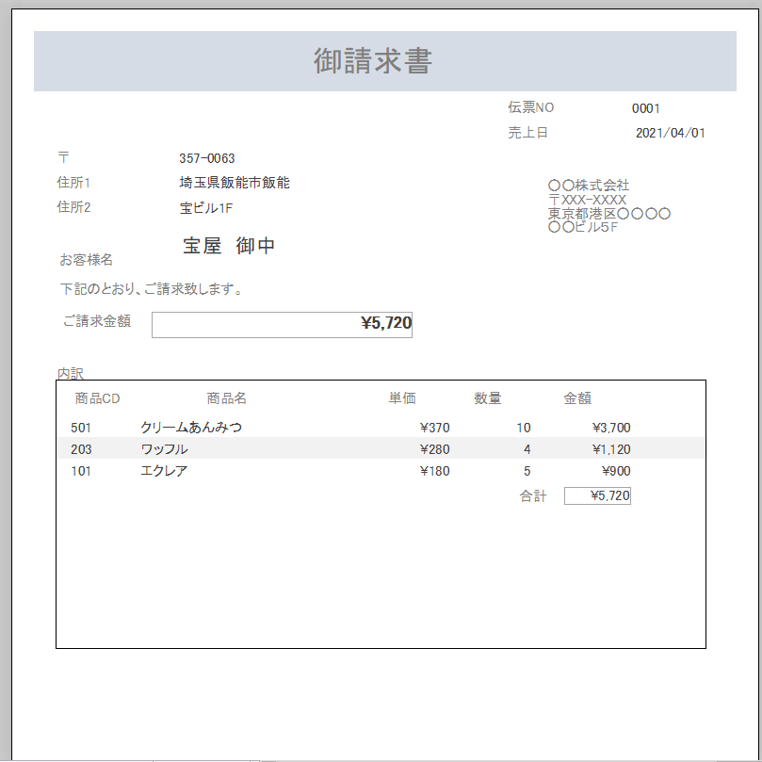Image resolution: width=762 pixels, height=762 pixels.
Task: Click the 売上日 label
Action: pyautogui.click(x=527, y=132)
